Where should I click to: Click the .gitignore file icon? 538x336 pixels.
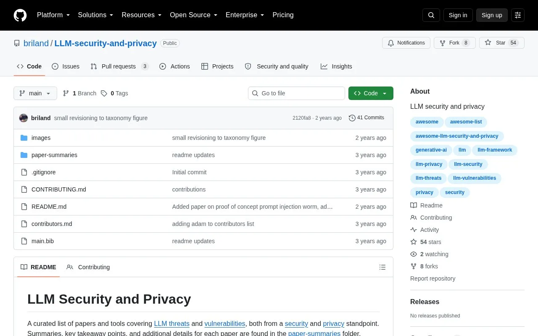(x=24, y=172)
